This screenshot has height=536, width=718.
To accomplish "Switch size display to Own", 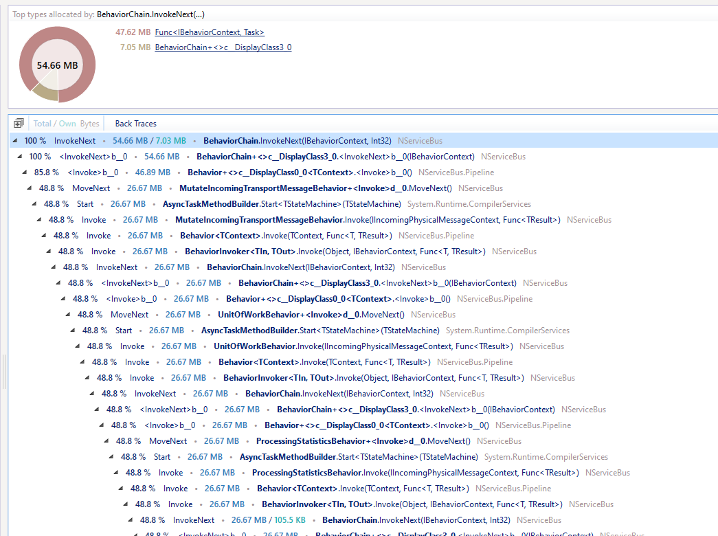I will tap(67, 124).
